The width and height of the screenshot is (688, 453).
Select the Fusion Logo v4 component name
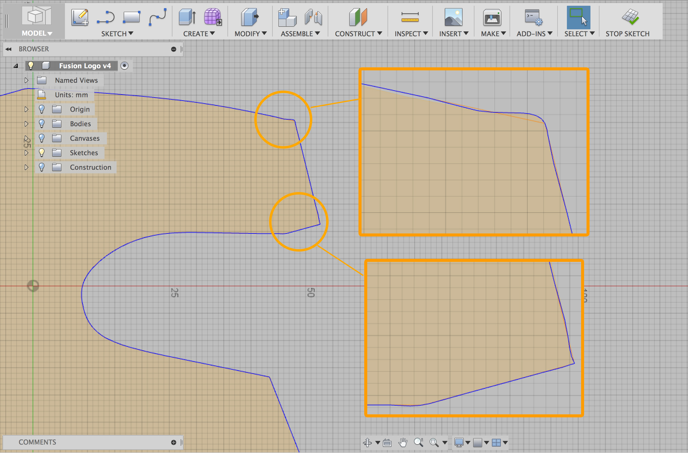(x=85, y=66)
